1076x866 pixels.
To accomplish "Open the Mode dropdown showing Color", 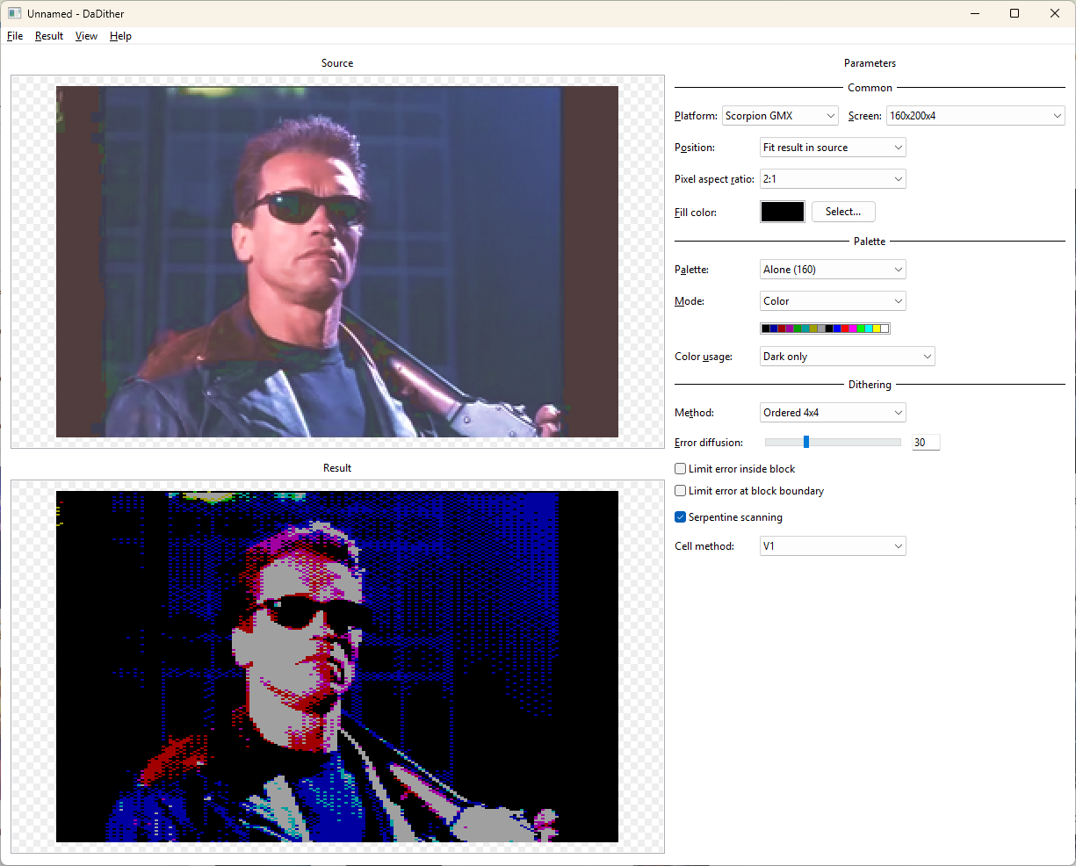I will tap(833, 301).
